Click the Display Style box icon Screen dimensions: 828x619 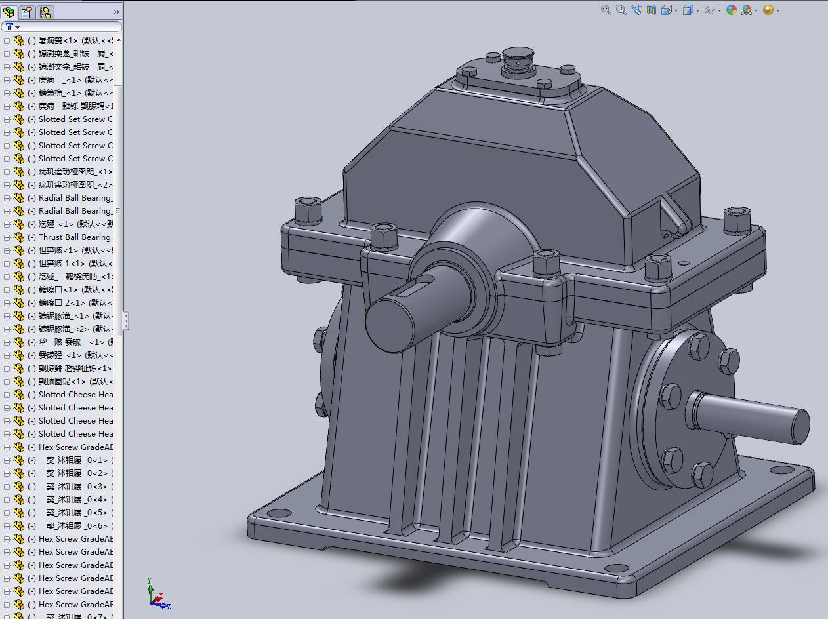(688, 10)
